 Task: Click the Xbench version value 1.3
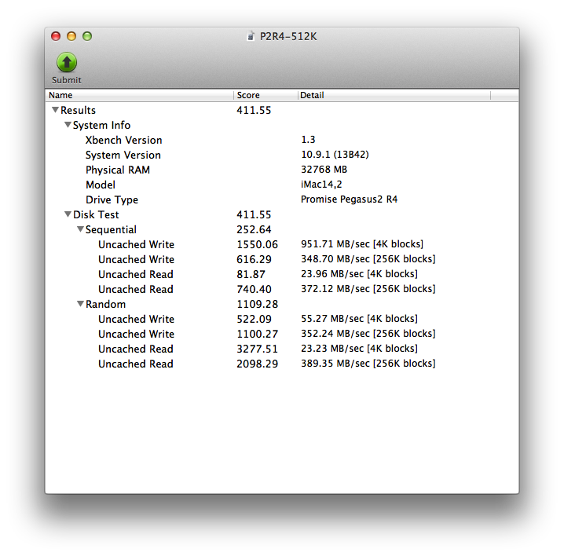point(308,140)
